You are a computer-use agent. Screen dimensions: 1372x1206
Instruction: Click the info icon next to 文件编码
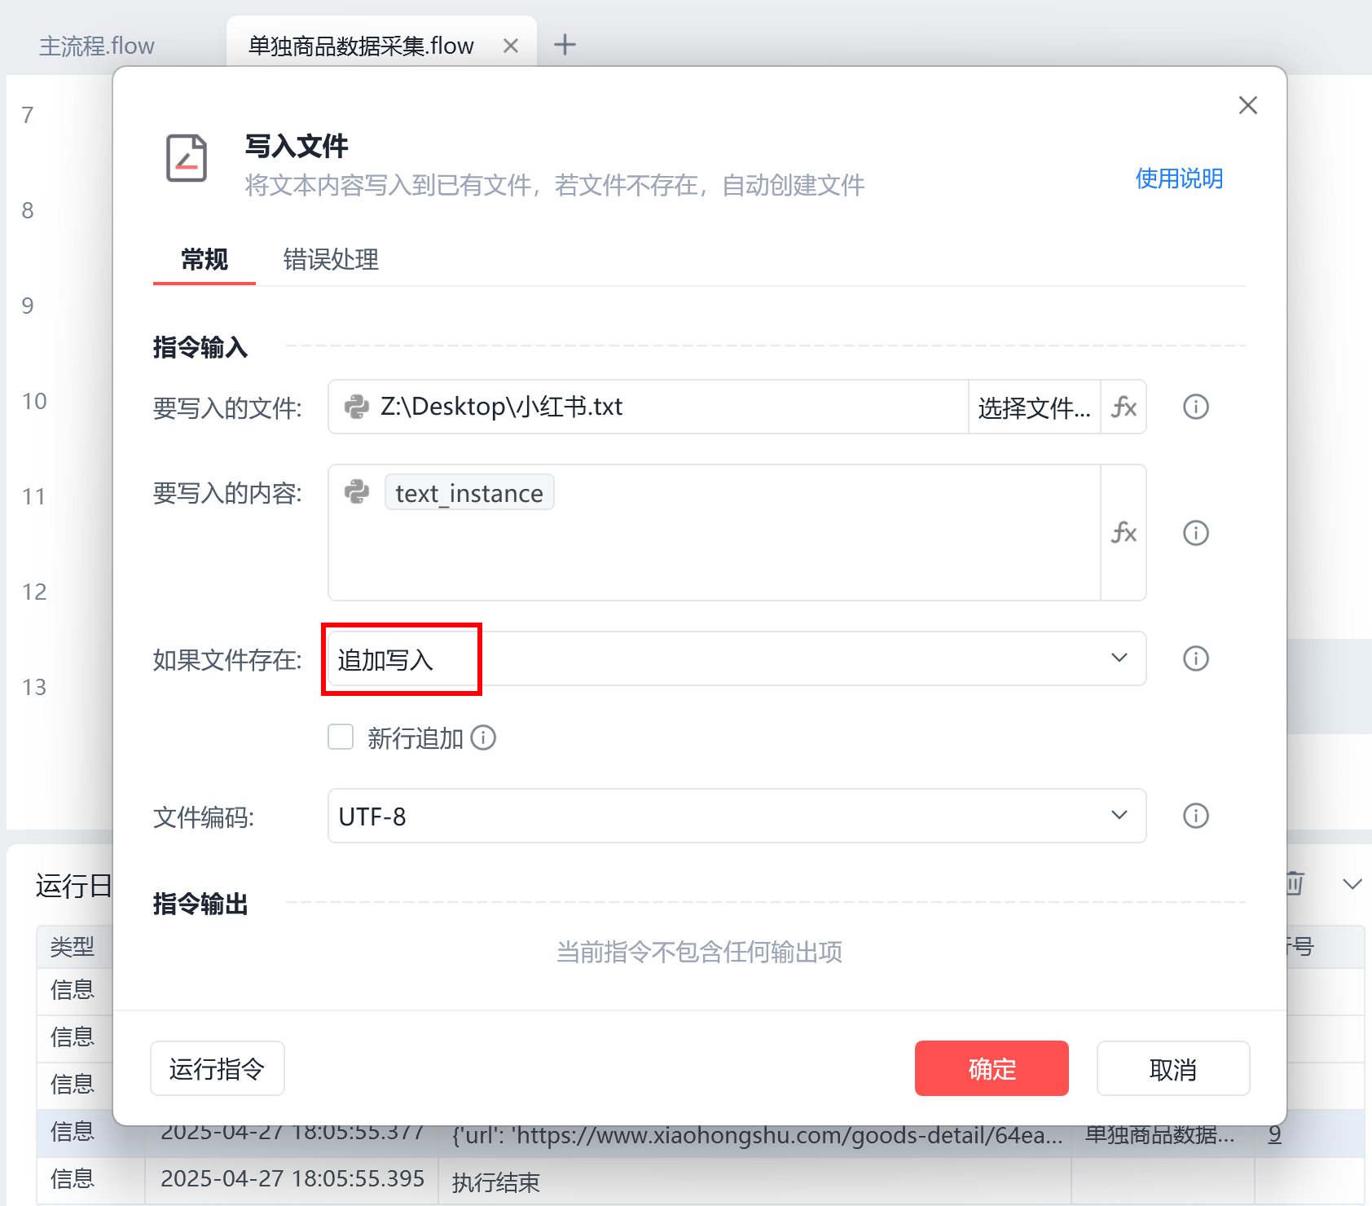click(x=1195, y=816)
